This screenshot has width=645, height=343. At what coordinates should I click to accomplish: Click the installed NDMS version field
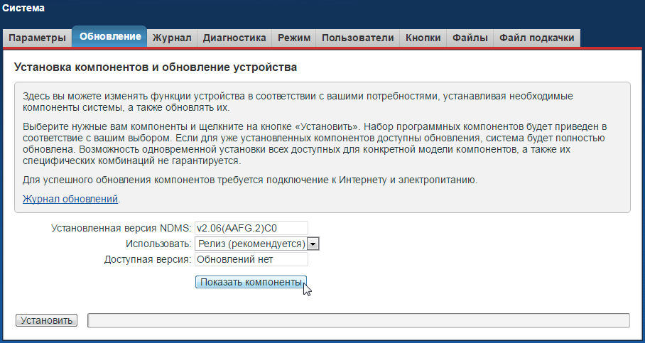[x=251, y=228]
